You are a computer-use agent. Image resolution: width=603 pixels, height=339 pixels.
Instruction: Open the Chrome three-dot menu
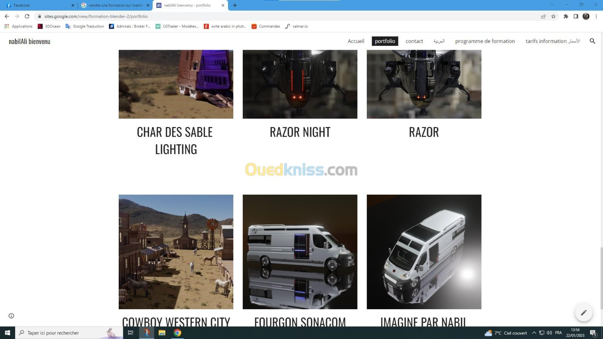coord(596,16)
